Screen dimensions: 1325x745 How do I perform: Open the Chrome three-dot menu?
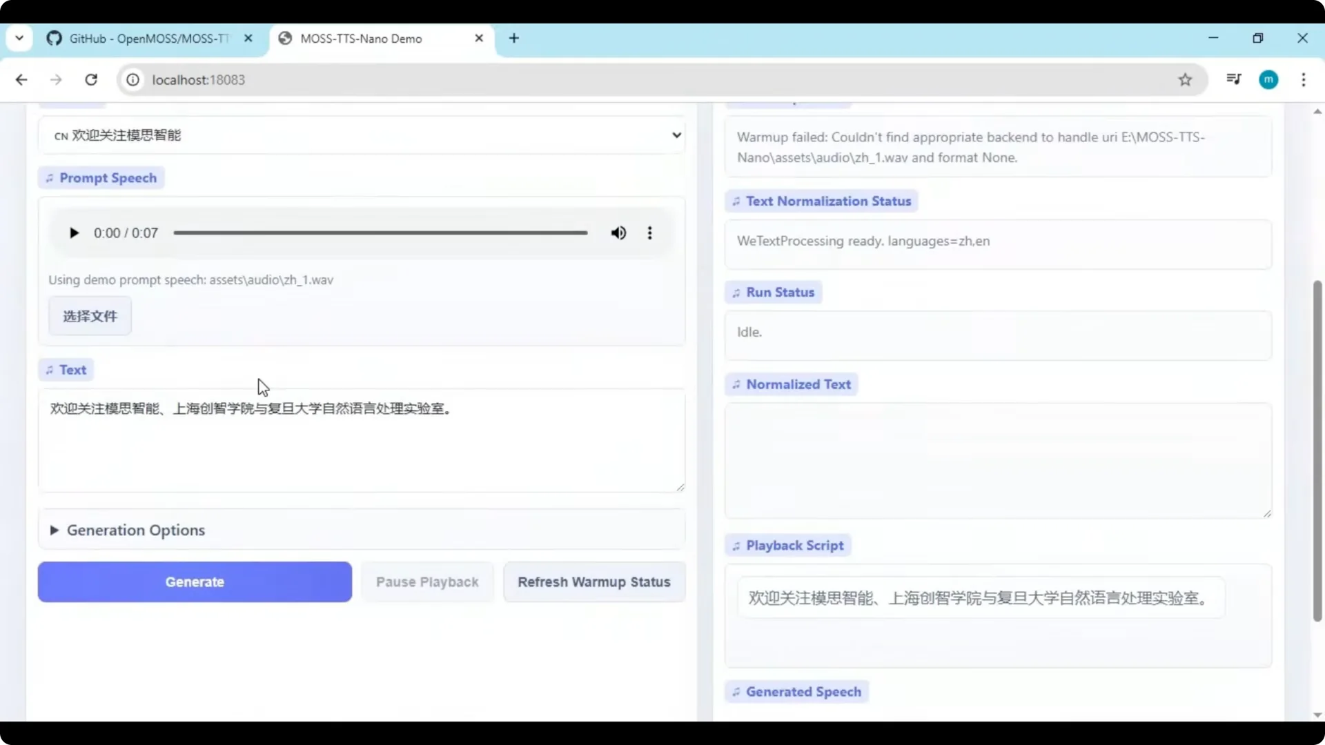1304,80
